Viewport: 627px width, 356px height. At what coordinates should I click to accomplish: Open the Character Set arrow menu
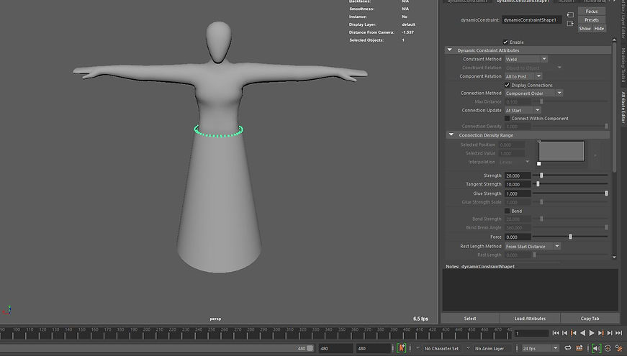click(x=418, y=348)
